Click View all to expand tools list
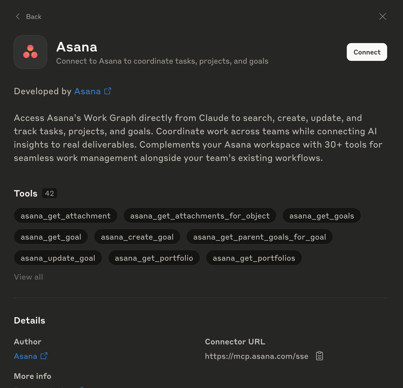This screenshot has width=403, height=388. 28,277
